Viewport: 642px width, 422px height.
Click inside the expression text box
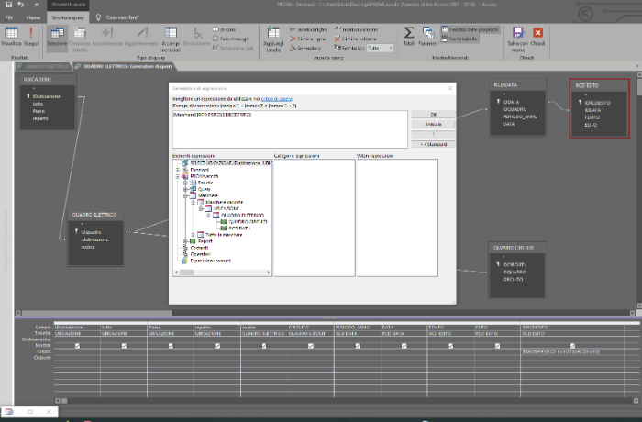click(290, 129)
